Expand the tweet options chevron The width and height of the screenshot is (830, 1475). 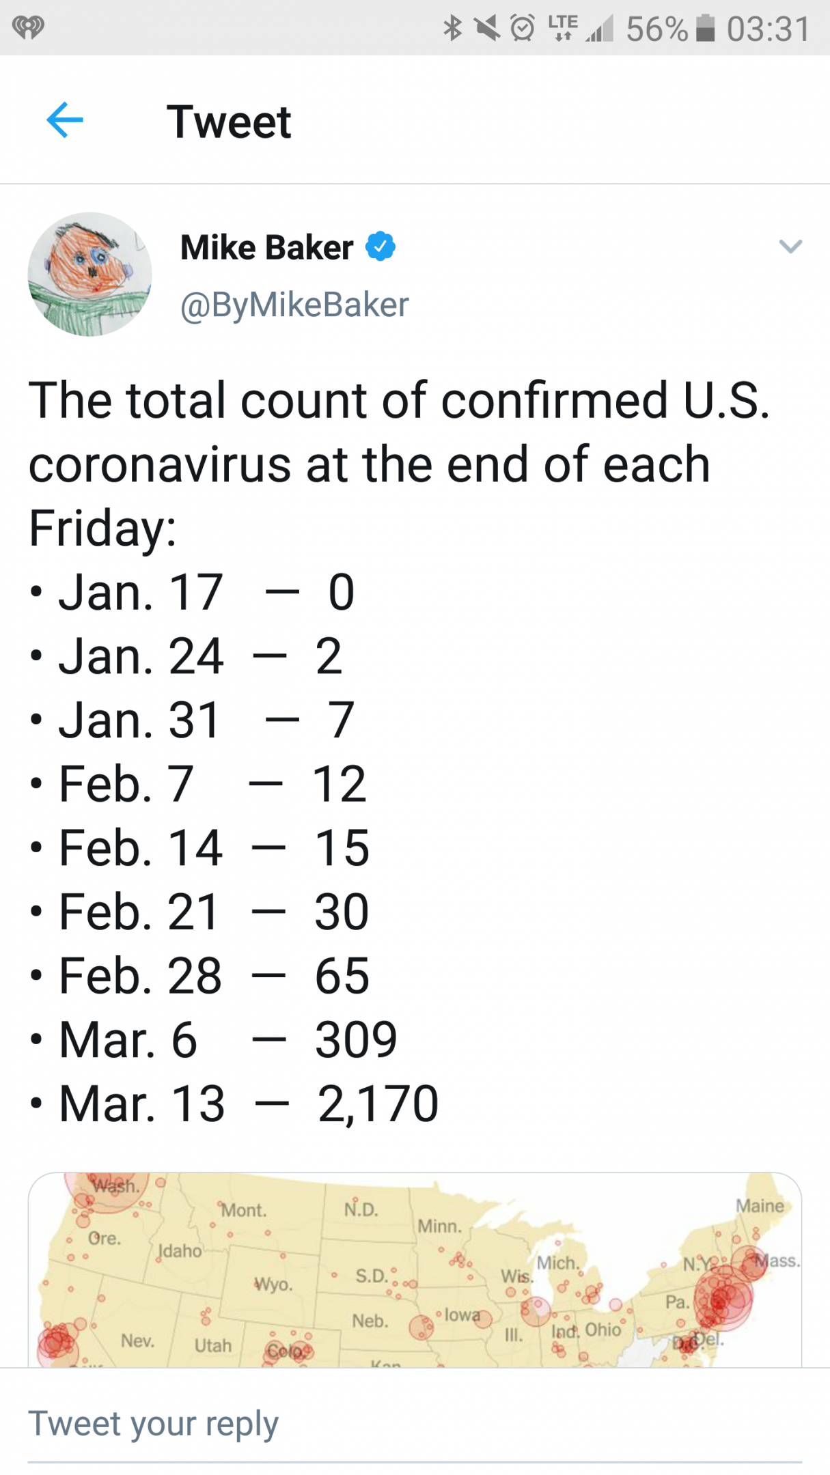[790, 247]
